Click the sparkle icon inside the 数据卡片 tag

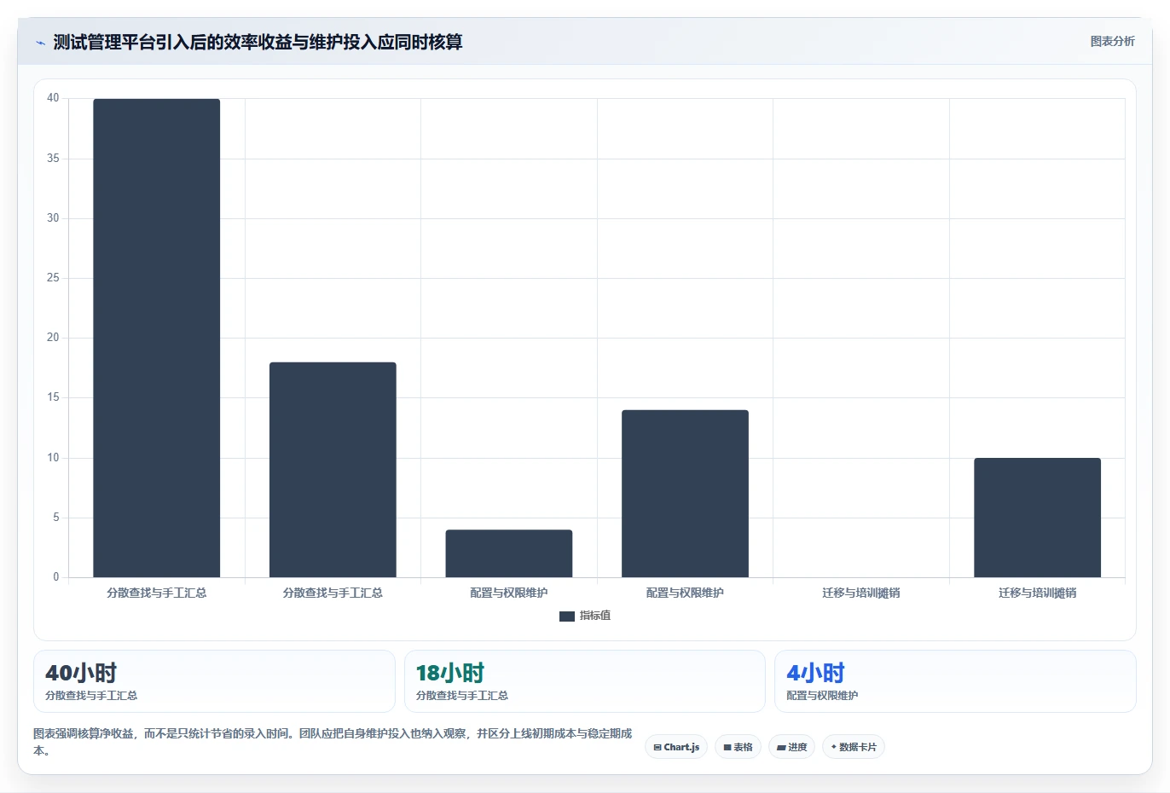tap(834, 747)
